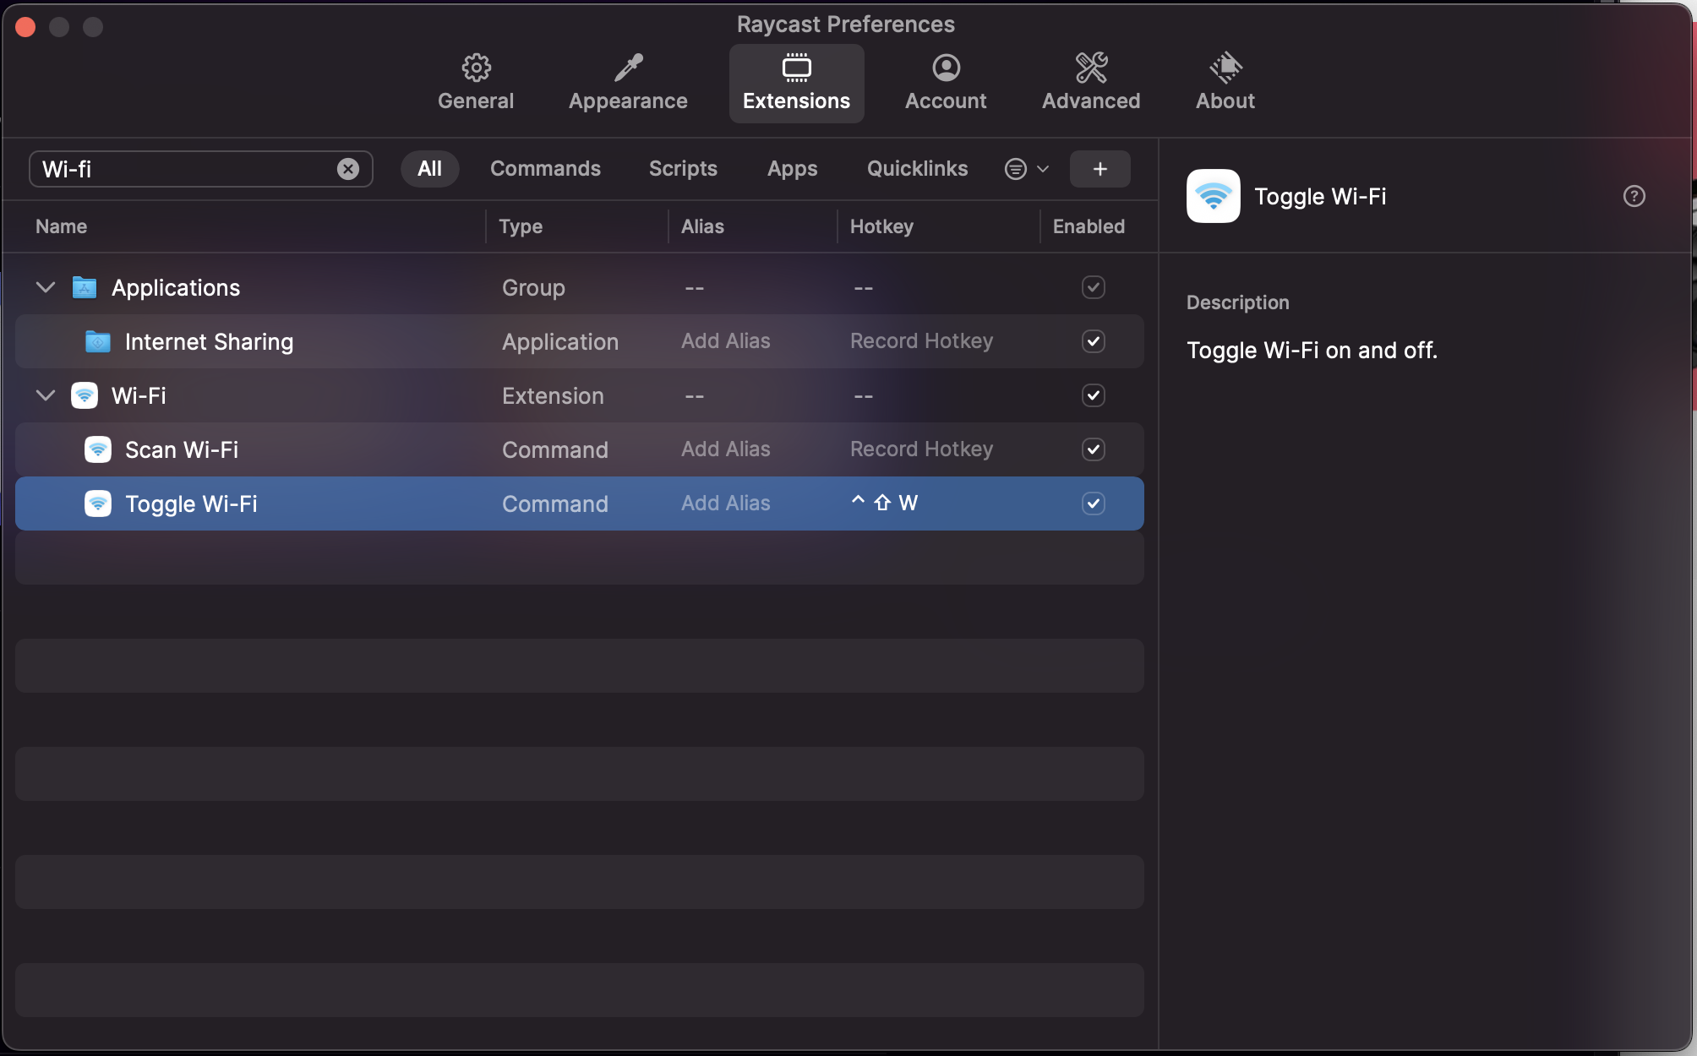This screenshot has width=1697, height=1056.
Task: Disable the Toggle Wi-Fi command checkbox
Action: click(x=1093, y=504)
